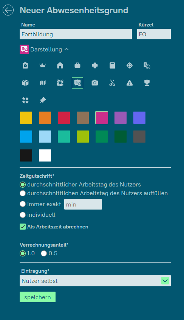The image size is (184, 320).
Task: Select the camera icon
Action: tap(95, 83)
